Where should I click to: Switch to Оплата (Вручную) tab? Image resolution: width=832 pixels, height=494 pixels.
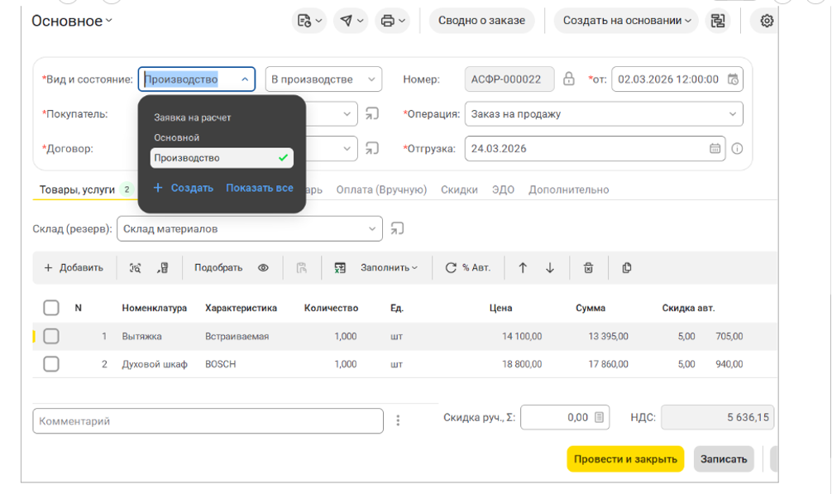pos(381,189)
